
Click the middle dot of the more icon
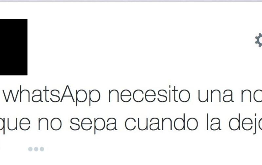coord(36,149)
